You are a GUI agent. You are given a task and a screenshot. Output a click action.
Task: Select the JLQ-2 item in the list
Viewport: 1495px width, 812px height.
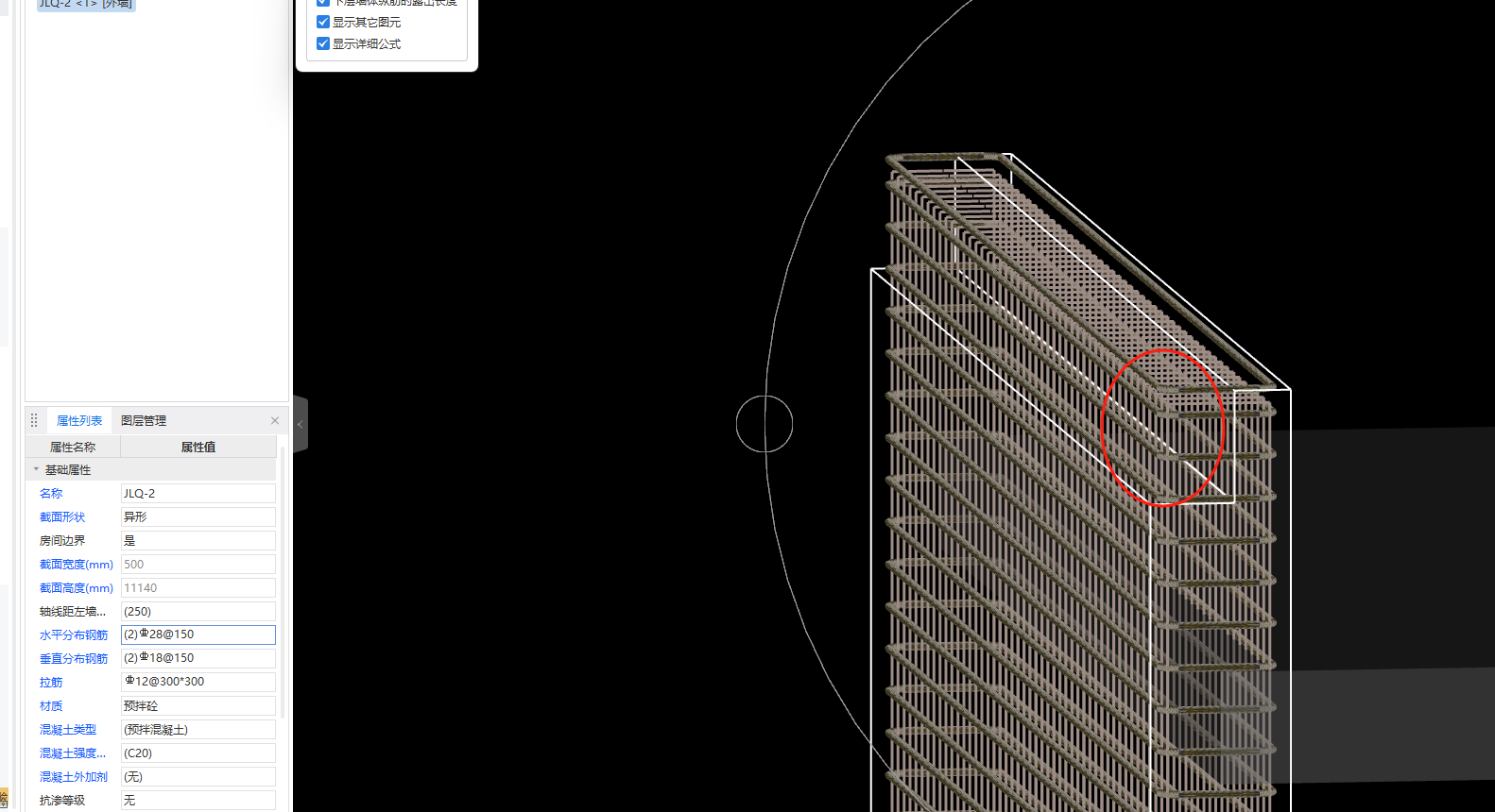[86, 4]
